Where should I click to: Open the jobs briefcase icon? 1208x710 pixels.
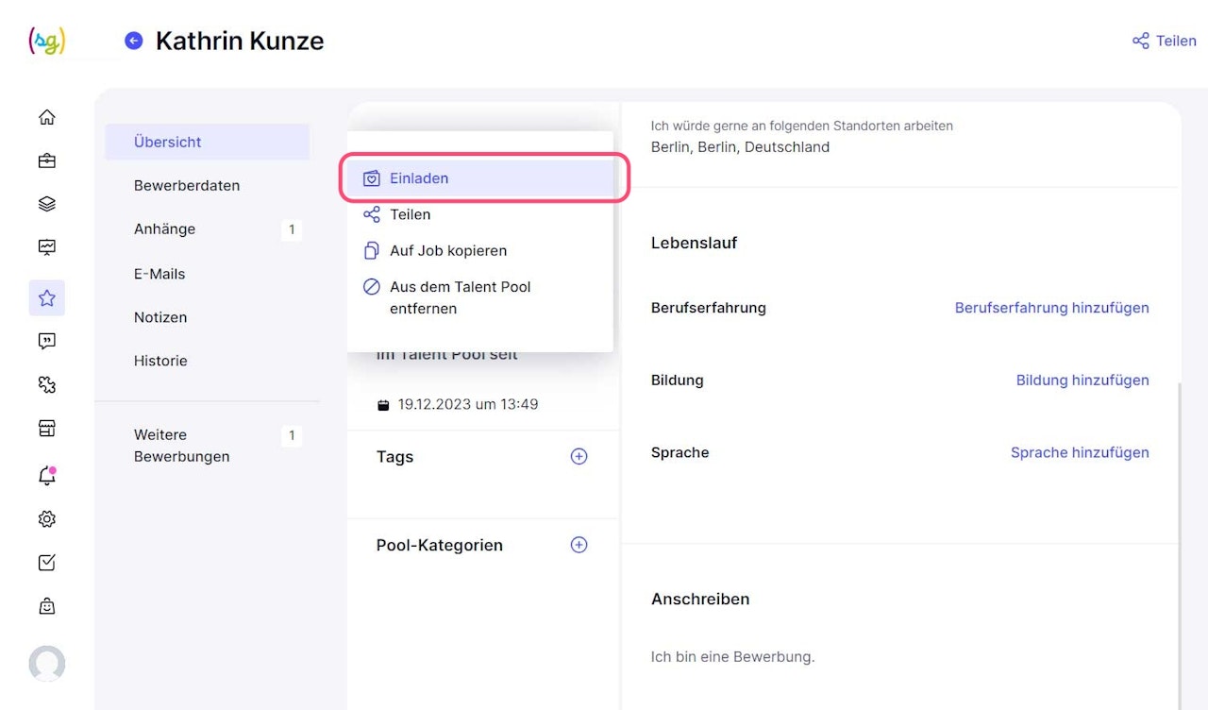pos(47,161)
